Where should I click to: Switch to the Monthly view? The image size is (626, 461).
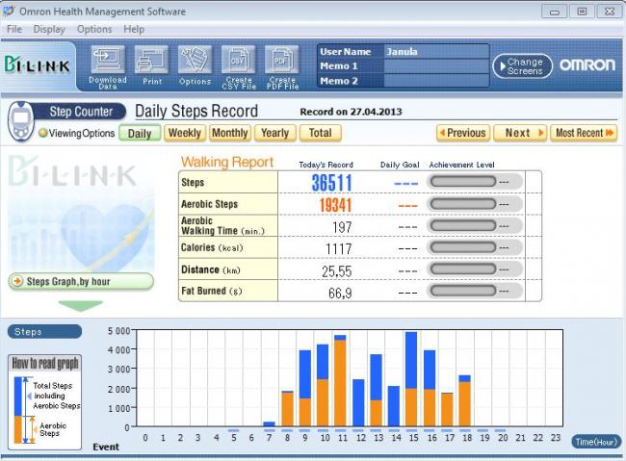(x=229, y=134)
